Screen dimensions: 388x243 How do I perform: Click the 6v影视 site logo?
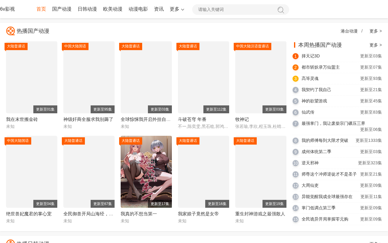tap(7, 9)
